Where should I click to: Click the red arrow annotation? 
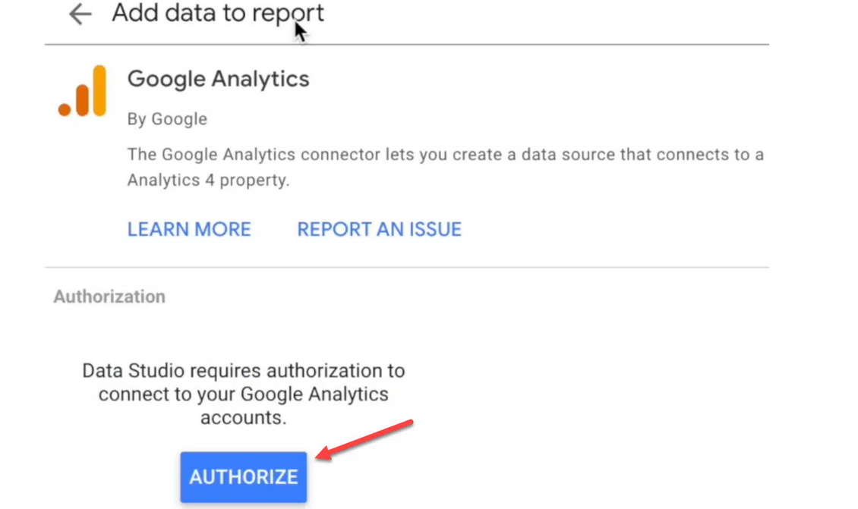click(365, 439)
